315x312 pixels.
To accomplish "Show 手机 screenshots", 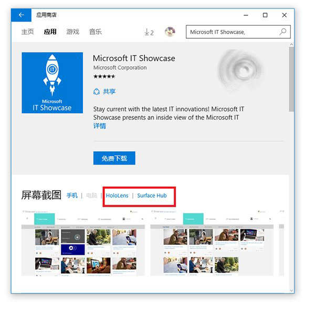I will (72, 196).
